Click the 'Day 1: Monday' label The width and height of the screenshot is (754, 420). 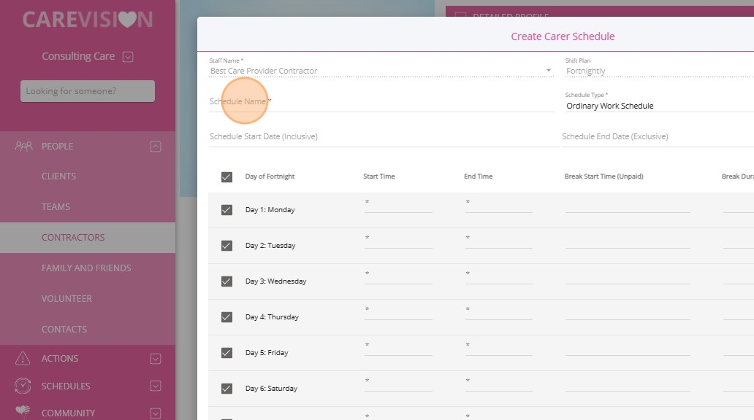(270, 210)
